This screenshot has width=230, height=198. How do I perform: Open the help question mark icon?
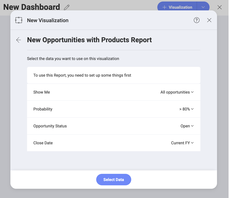click(x=197, y=20)
